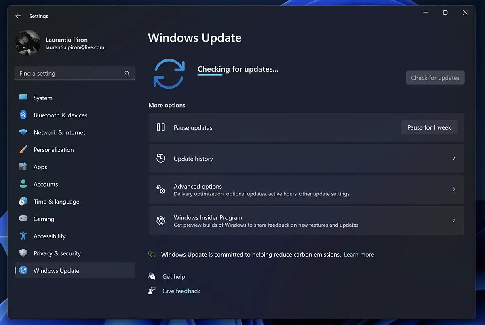The width and height of the screenshot is (485, 325).
Task: Click the Advanced options gears icon
Action: click(x=161, y=189)
